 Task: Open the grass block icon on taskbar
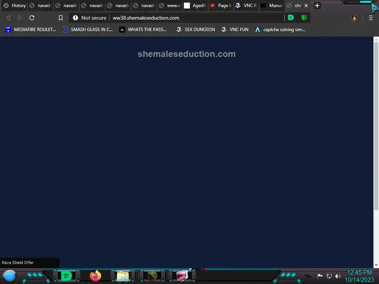[152, 276]
